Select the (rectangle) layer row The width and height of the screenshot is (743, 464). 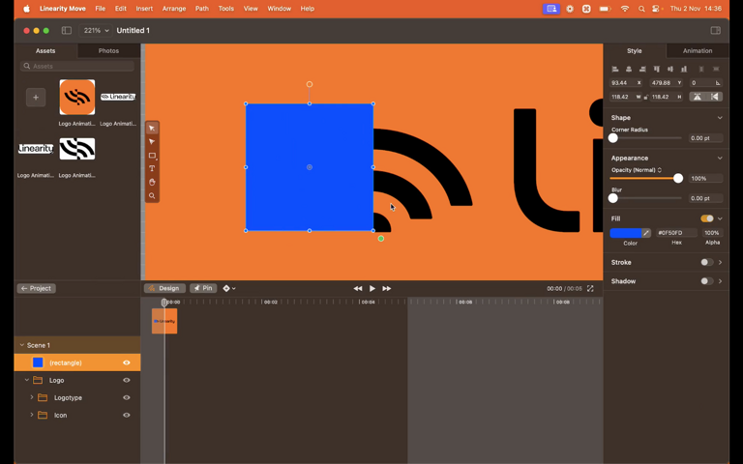point(77,362)
